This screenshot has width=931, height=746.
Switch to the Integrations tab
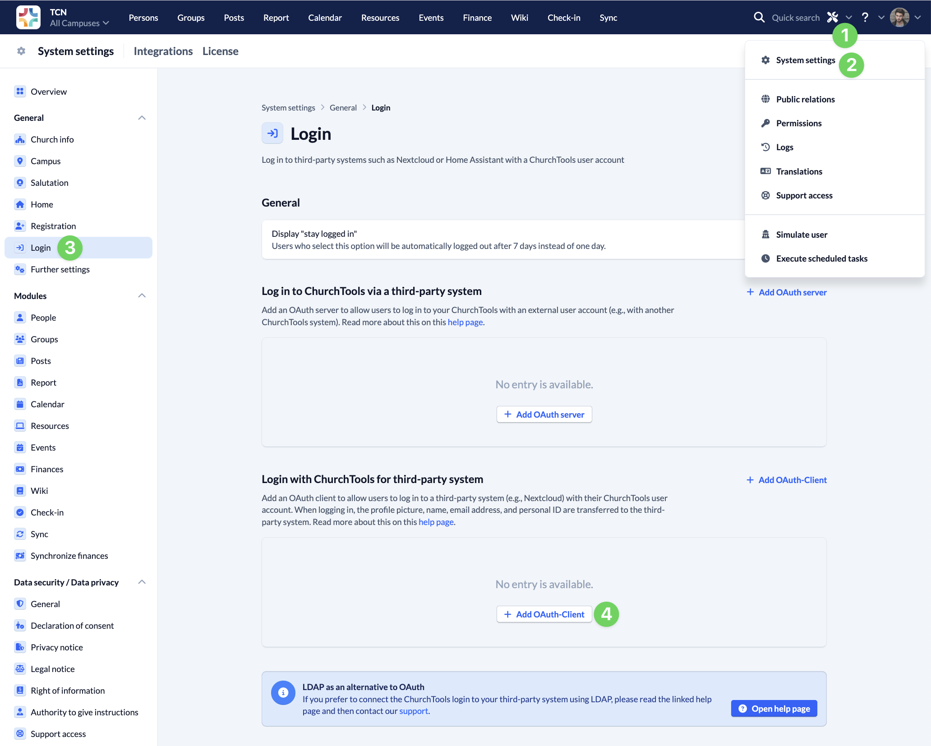pos(163,51)
